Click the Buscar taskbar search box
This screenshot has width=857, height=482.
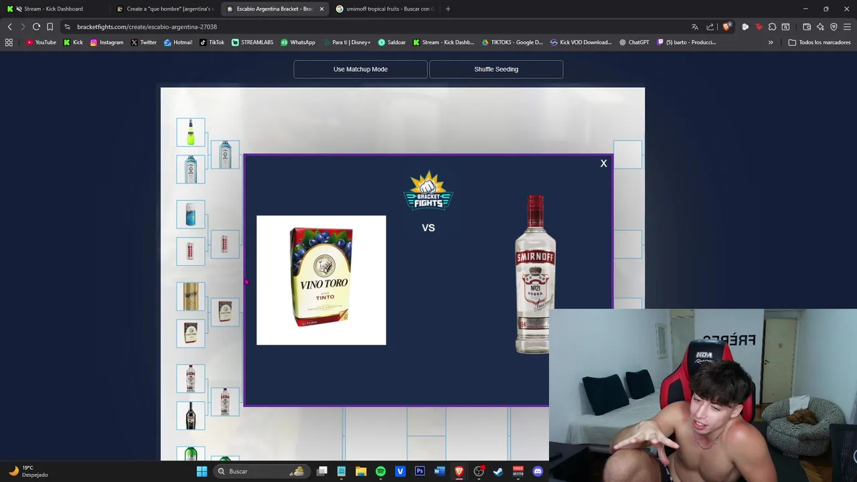(261, 471)
